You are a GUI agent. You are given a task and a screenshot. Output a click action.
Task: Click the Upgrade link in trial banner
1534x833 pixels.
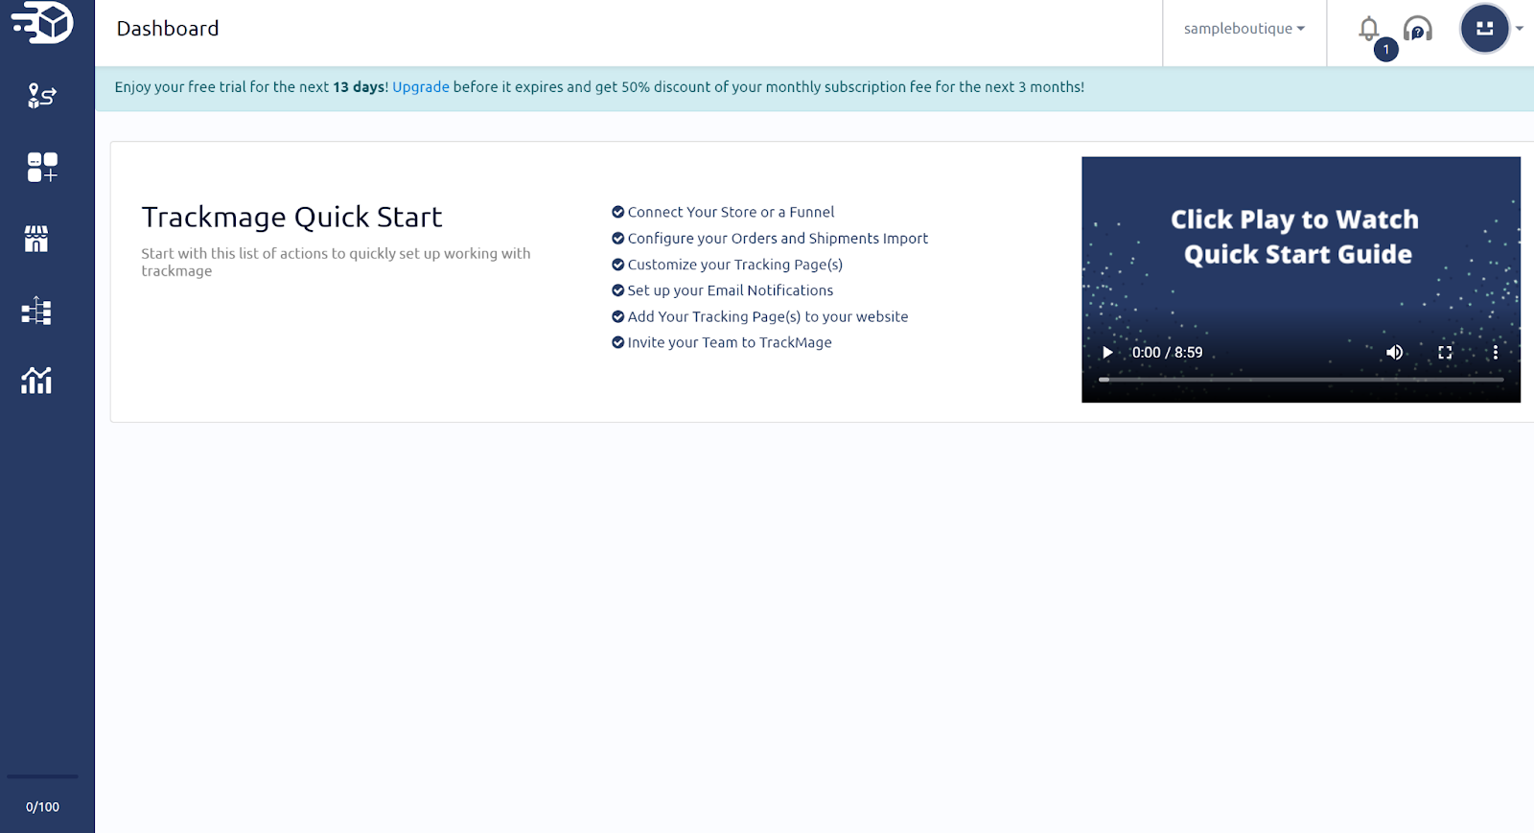pos(421,87)
